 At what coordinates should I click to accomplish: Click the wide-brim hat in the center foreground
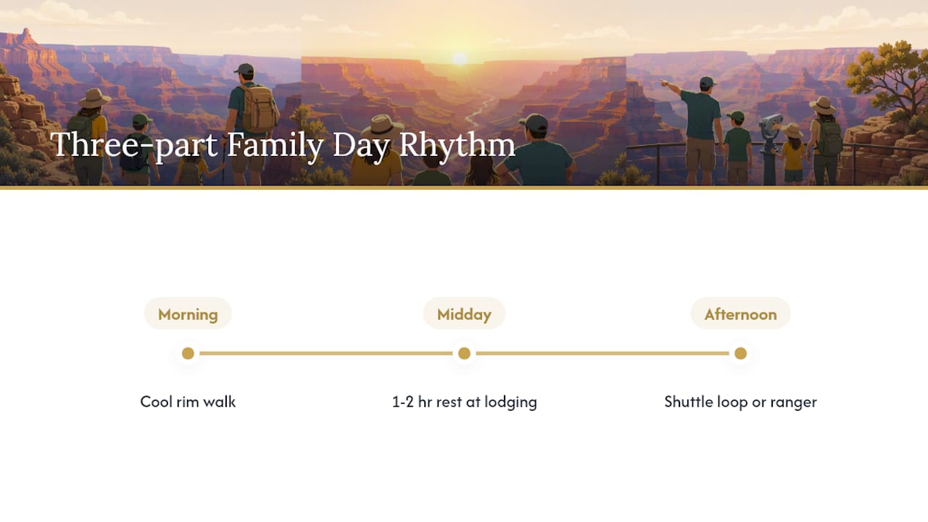pyautogui.click(x=382, y=125)
